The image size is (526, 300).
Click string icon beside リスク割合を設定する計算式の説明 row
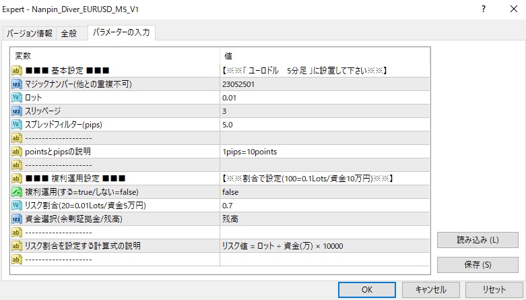click(x=16, y=246)
